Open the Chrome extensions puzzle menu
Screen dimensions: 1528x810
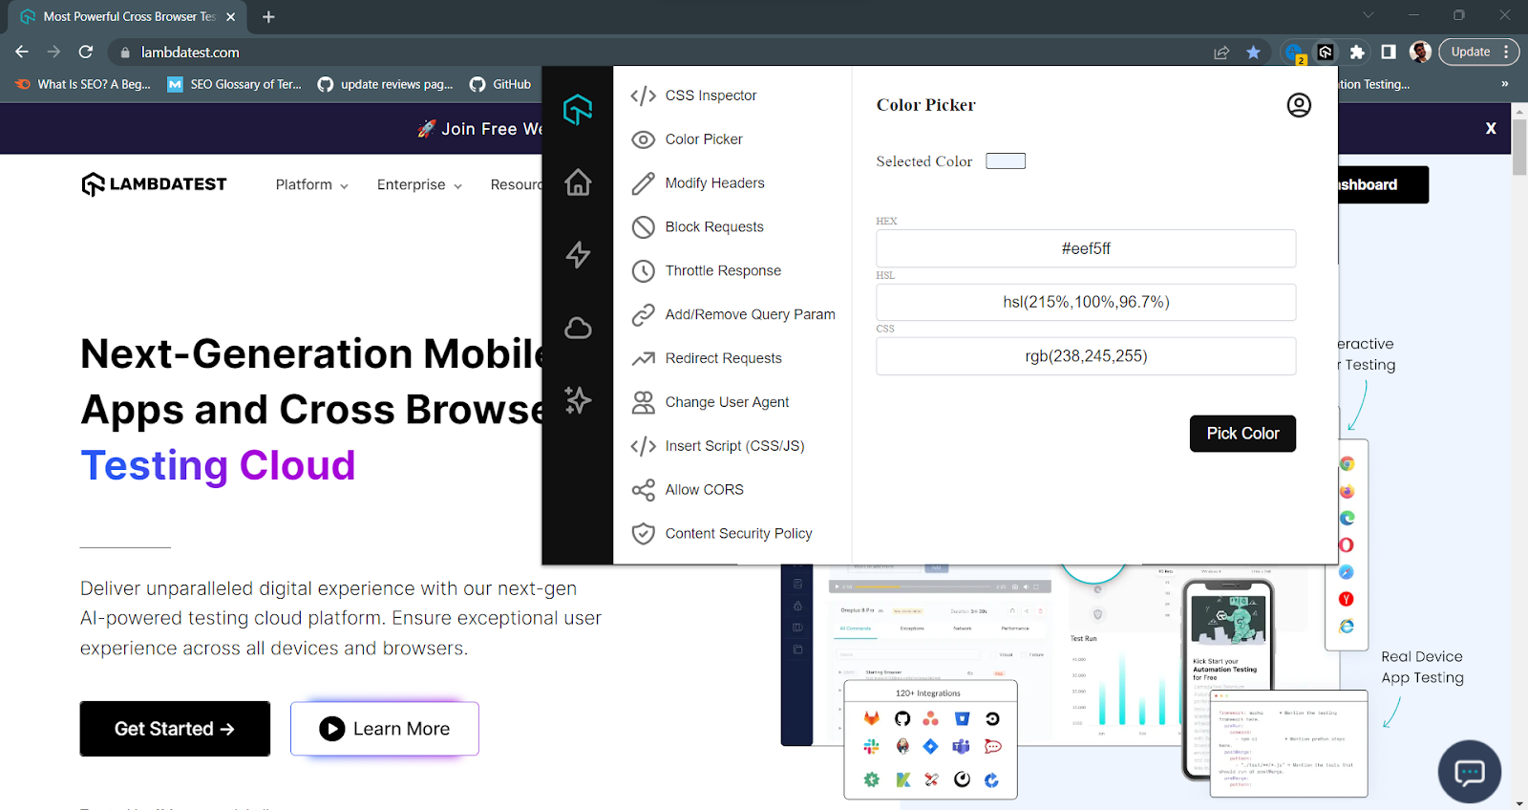pos(1357,53)
